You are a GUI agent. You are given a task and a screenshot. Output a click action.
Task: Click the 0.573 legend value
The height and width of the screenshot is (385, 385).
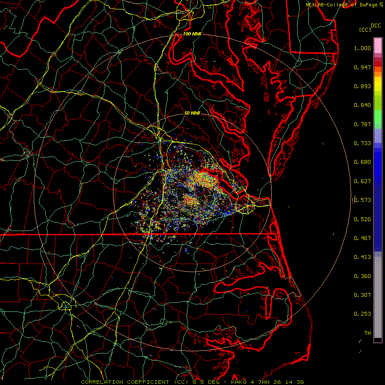pyautogui.click(x=362, y=200)
